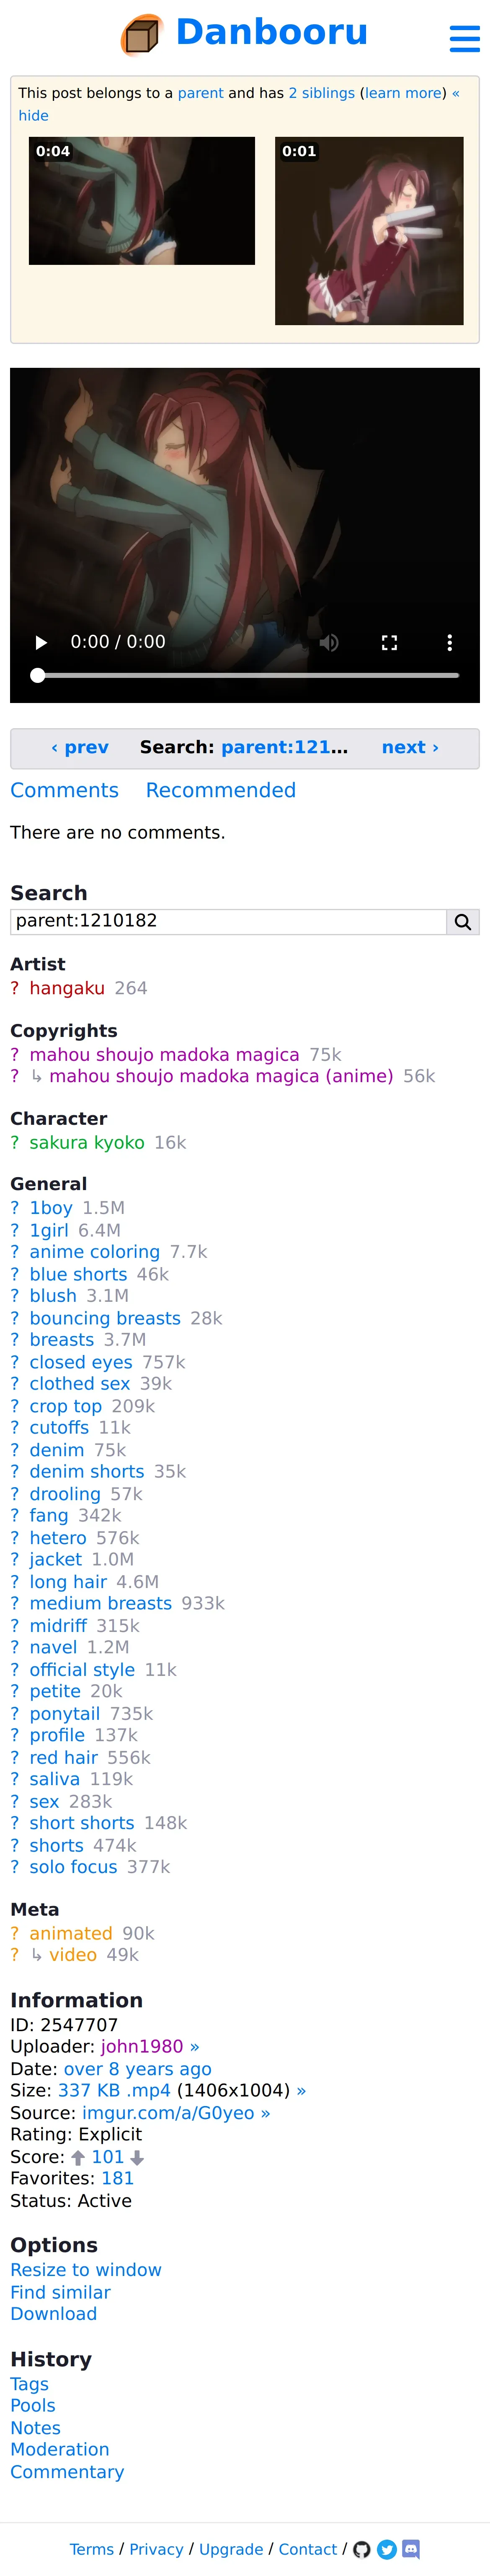Open the Twitter icon link in the footer

pyautogui.click(x=387, y=2549)
